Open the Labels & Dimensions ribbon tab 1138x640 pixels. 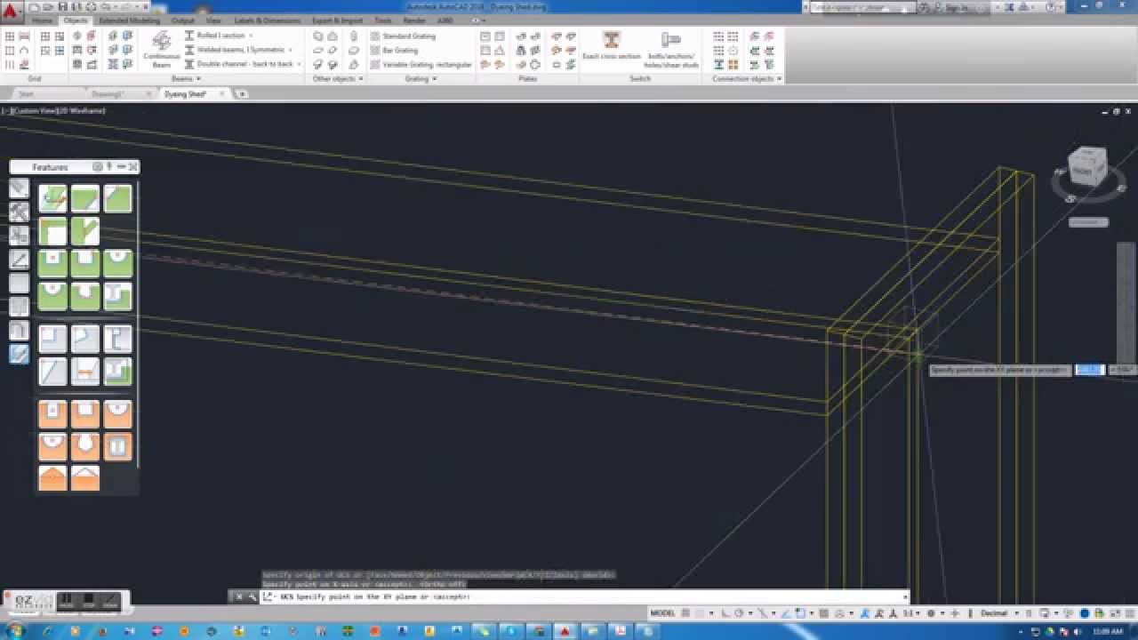click(x=267, y=20)
